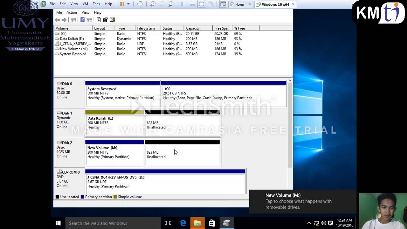Open Disk Management's Action menu
The image size is (407, 229).
(72, 12)
